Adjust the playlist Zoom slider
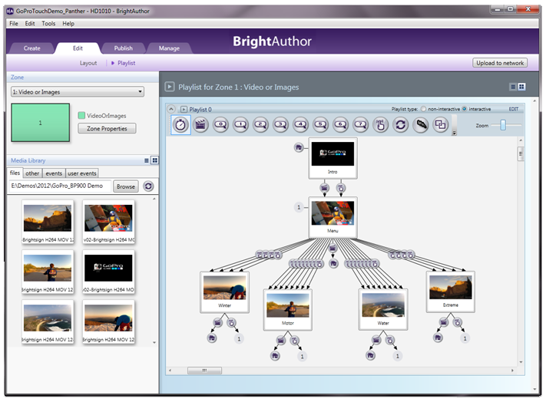 503,125
